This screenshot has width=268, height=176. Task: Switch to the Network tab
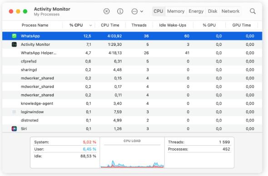pos(230,11)
